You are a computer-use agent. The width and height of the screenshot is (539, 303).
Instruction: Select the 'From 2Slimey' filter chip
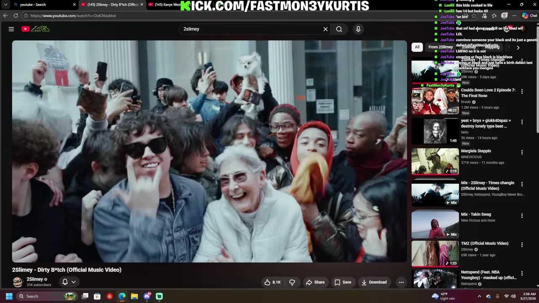[x=440, y=47]
